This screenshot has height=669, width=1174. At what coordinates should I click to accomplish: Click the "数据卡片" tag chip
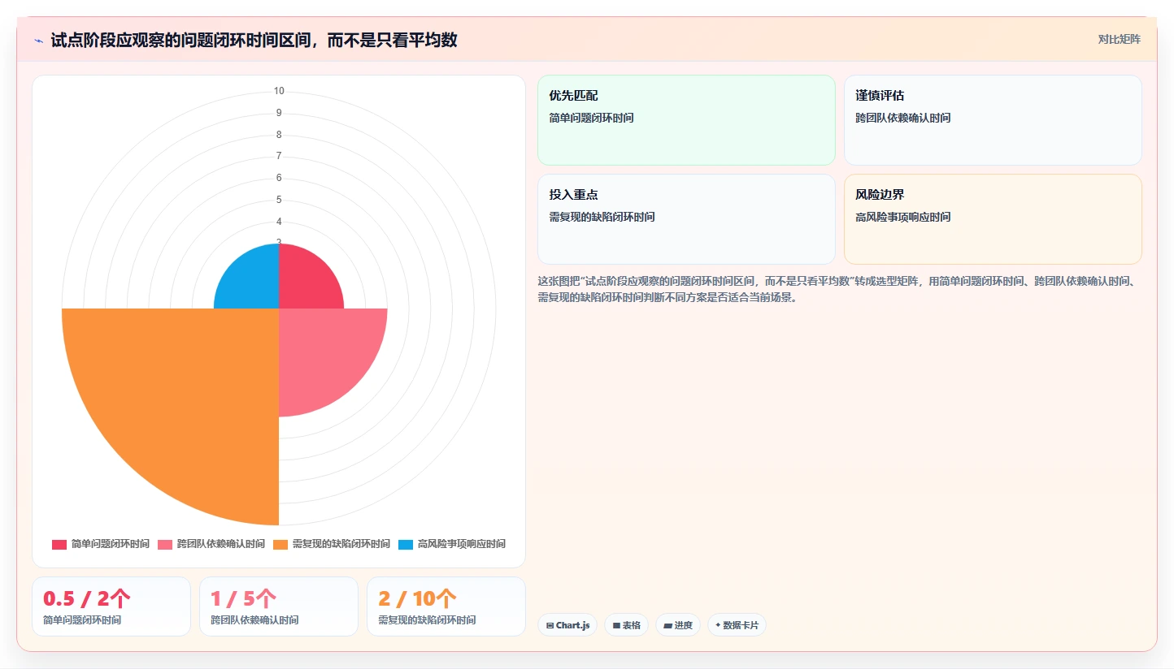pyautogui.click(x=737, y=625)
